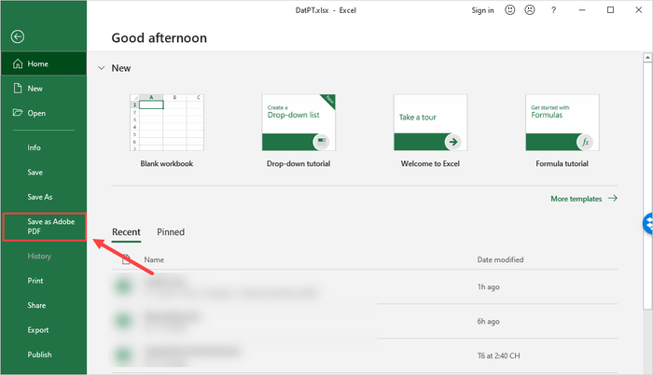Click the vertical scrollbar thumb

click(x=647, y=186)
